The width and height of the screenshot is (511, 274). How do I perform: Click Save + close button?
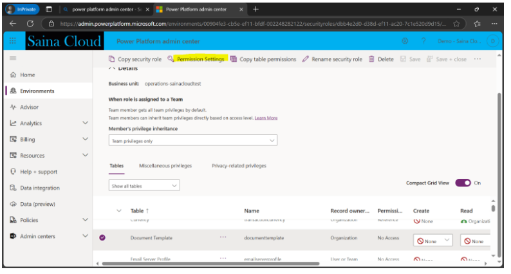(447, 59)
